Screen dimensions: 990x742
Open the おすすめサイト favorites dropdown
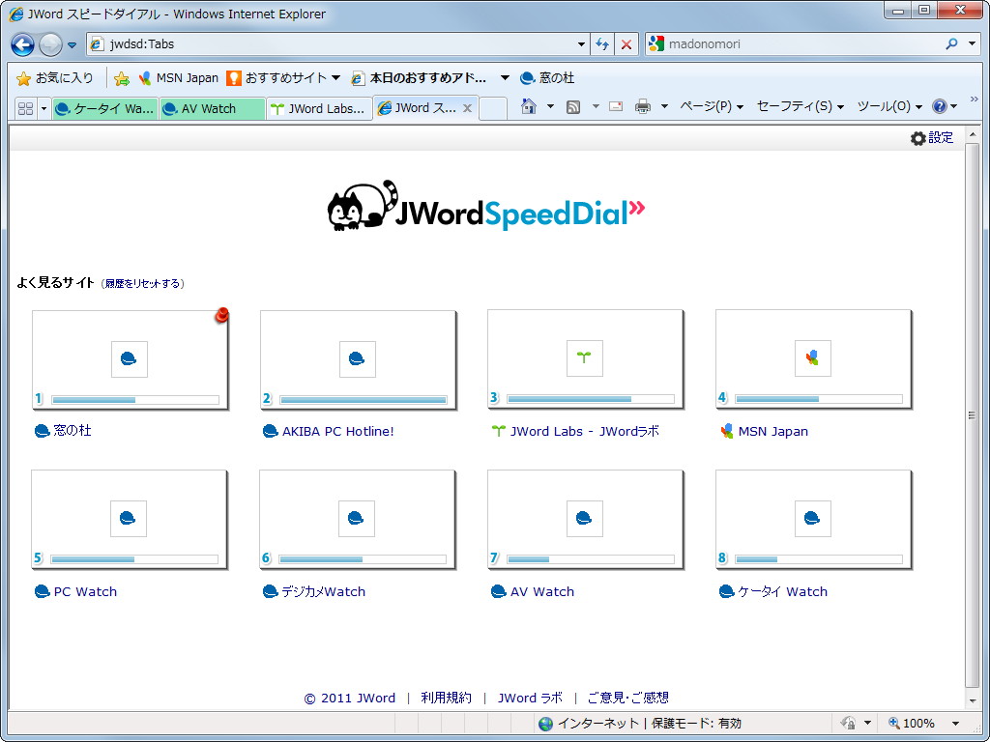click(284, 78)
